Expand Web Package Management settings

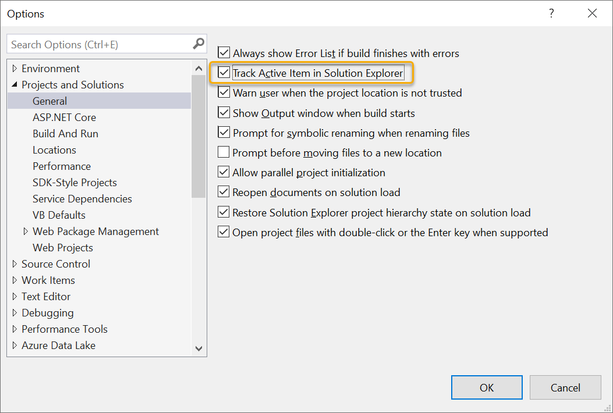(26, 231)
